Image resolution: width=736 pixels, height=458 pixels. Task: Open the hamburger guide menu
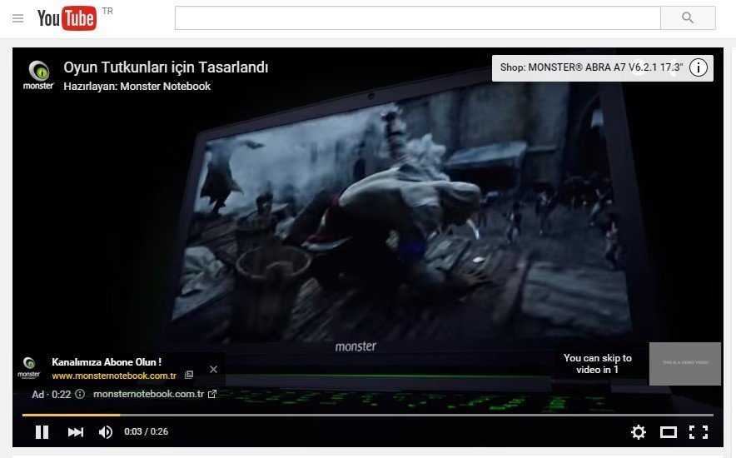click(17, 17)
